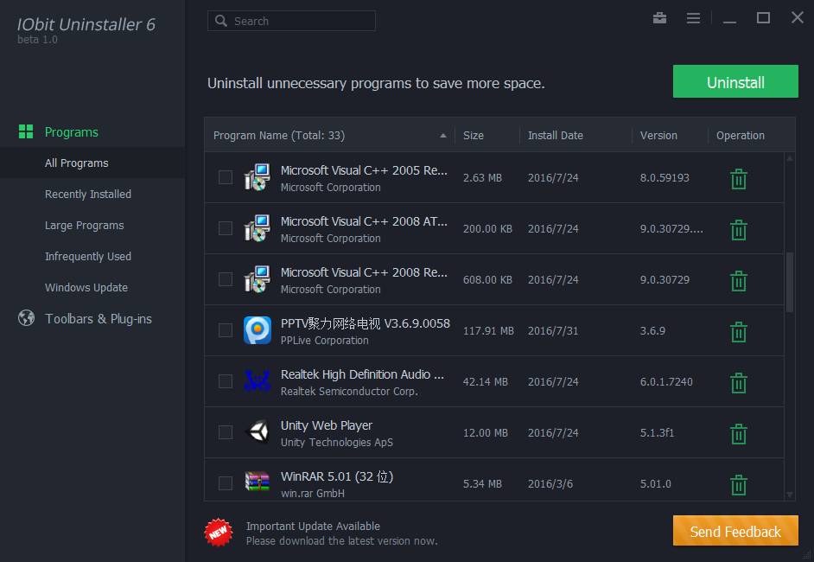Switch to Large Programs view

point(85,226)
